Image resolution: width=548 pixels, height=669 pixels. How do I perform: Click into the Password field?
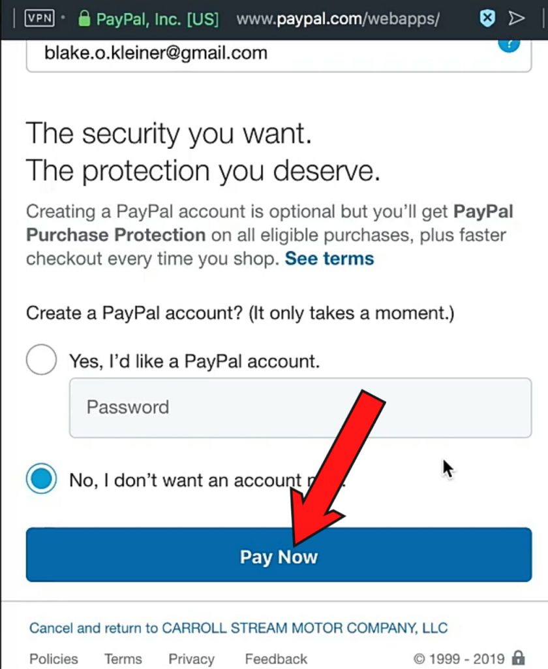300,408
